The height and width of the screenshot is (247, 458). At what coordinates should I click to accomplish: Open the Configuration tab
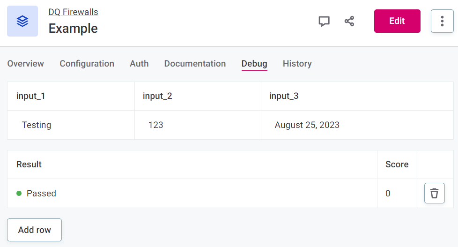(x=87, y=64)
